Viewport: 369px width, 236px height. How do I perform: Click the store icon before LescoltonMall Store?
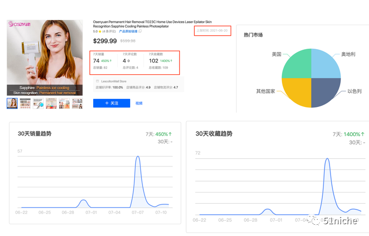pyautogui.click(x=97, y=81)
